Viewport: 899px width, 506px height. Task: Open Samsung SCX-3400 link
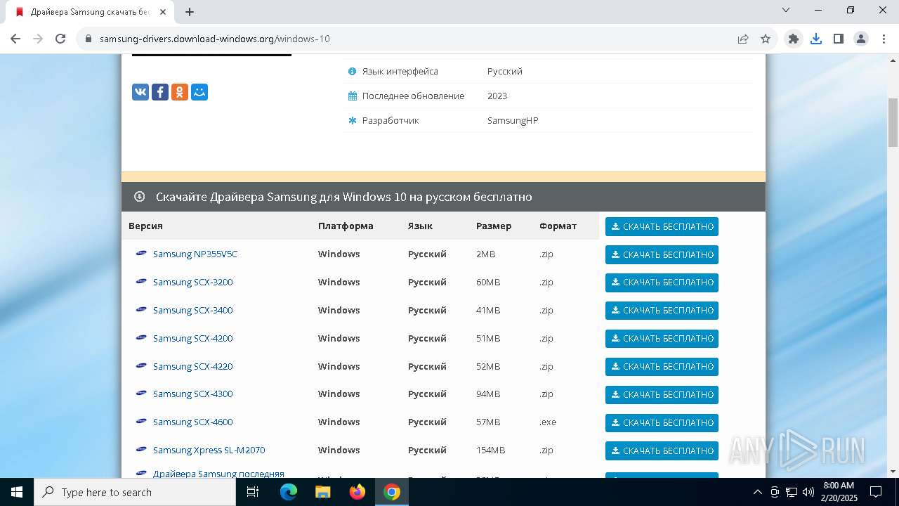pyautogui.click(x=193, y=310)
